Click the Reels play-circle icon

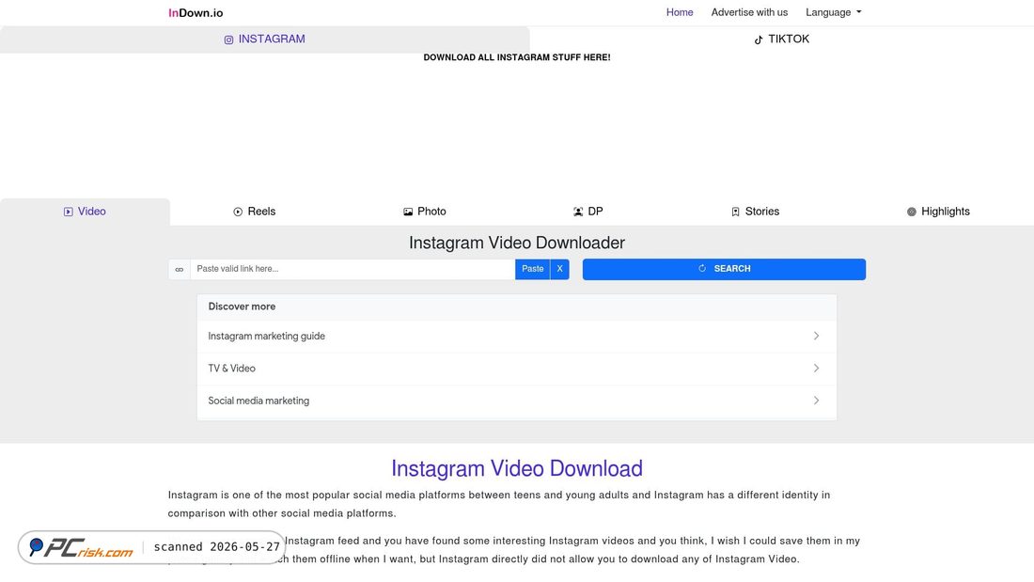(x=238, y=212)
